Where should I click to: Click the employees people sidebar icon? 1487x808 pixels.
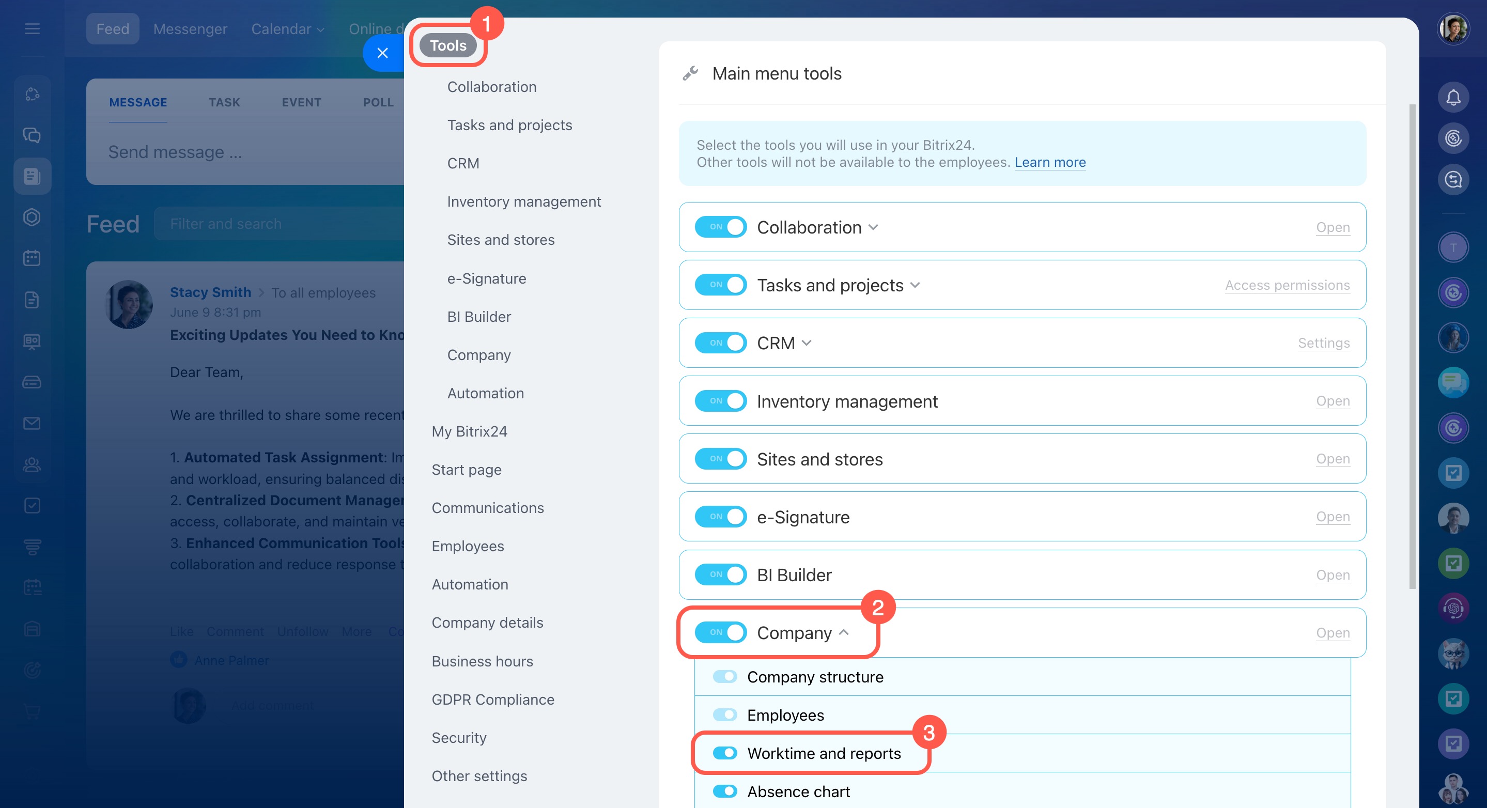(x=32, y=464)
